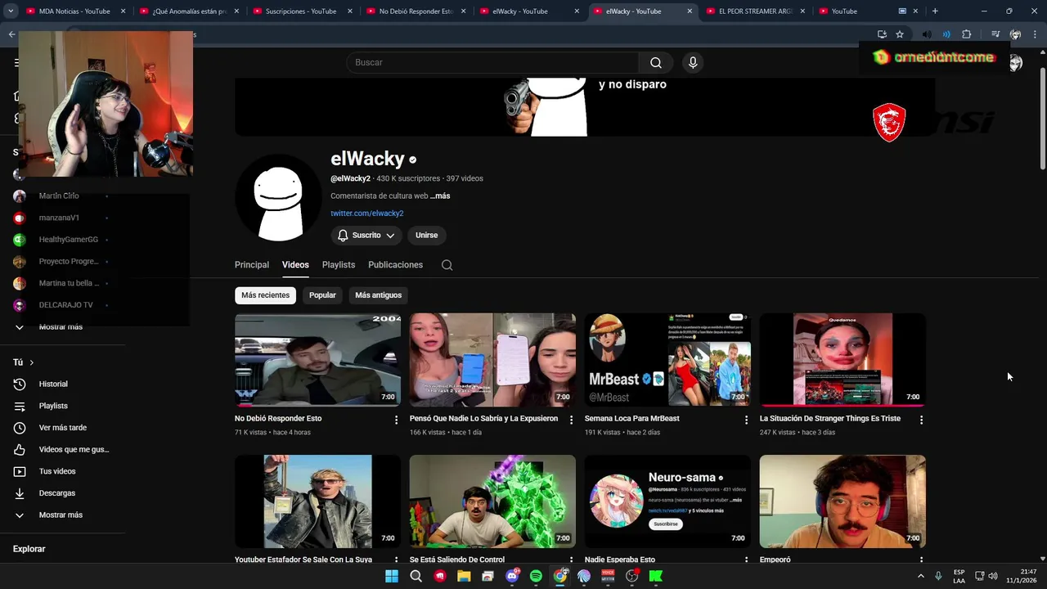Bookmark this page with the star icon

(900, 34)
